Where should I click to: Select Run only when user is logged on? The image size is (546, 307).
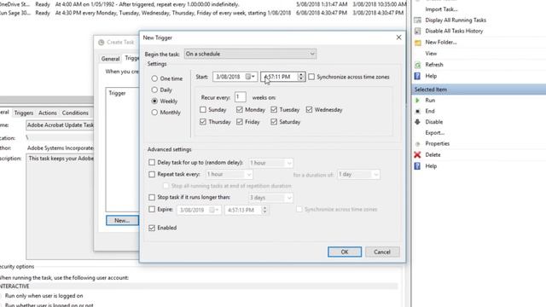[44, 296]
